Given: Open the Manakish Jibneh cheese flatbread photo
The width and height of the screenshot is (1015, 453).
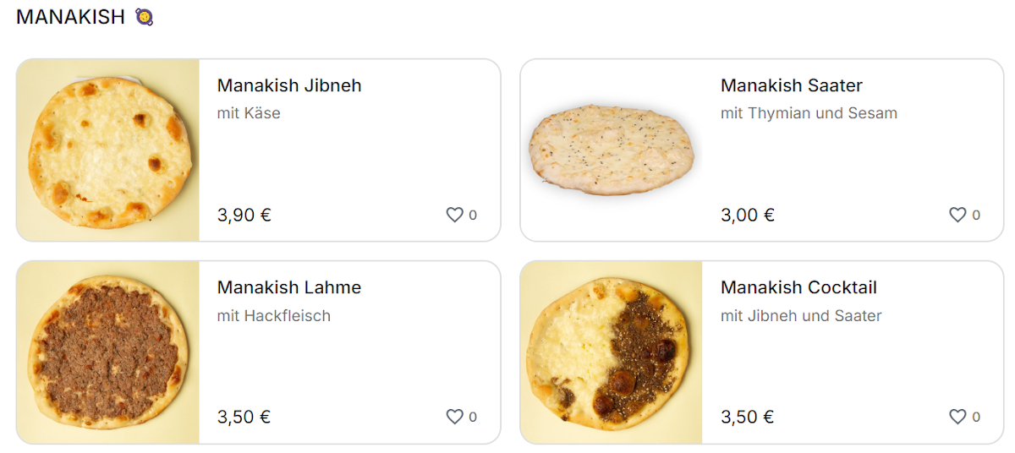Looking at the screenshot, I should click(x=108, y=150).
